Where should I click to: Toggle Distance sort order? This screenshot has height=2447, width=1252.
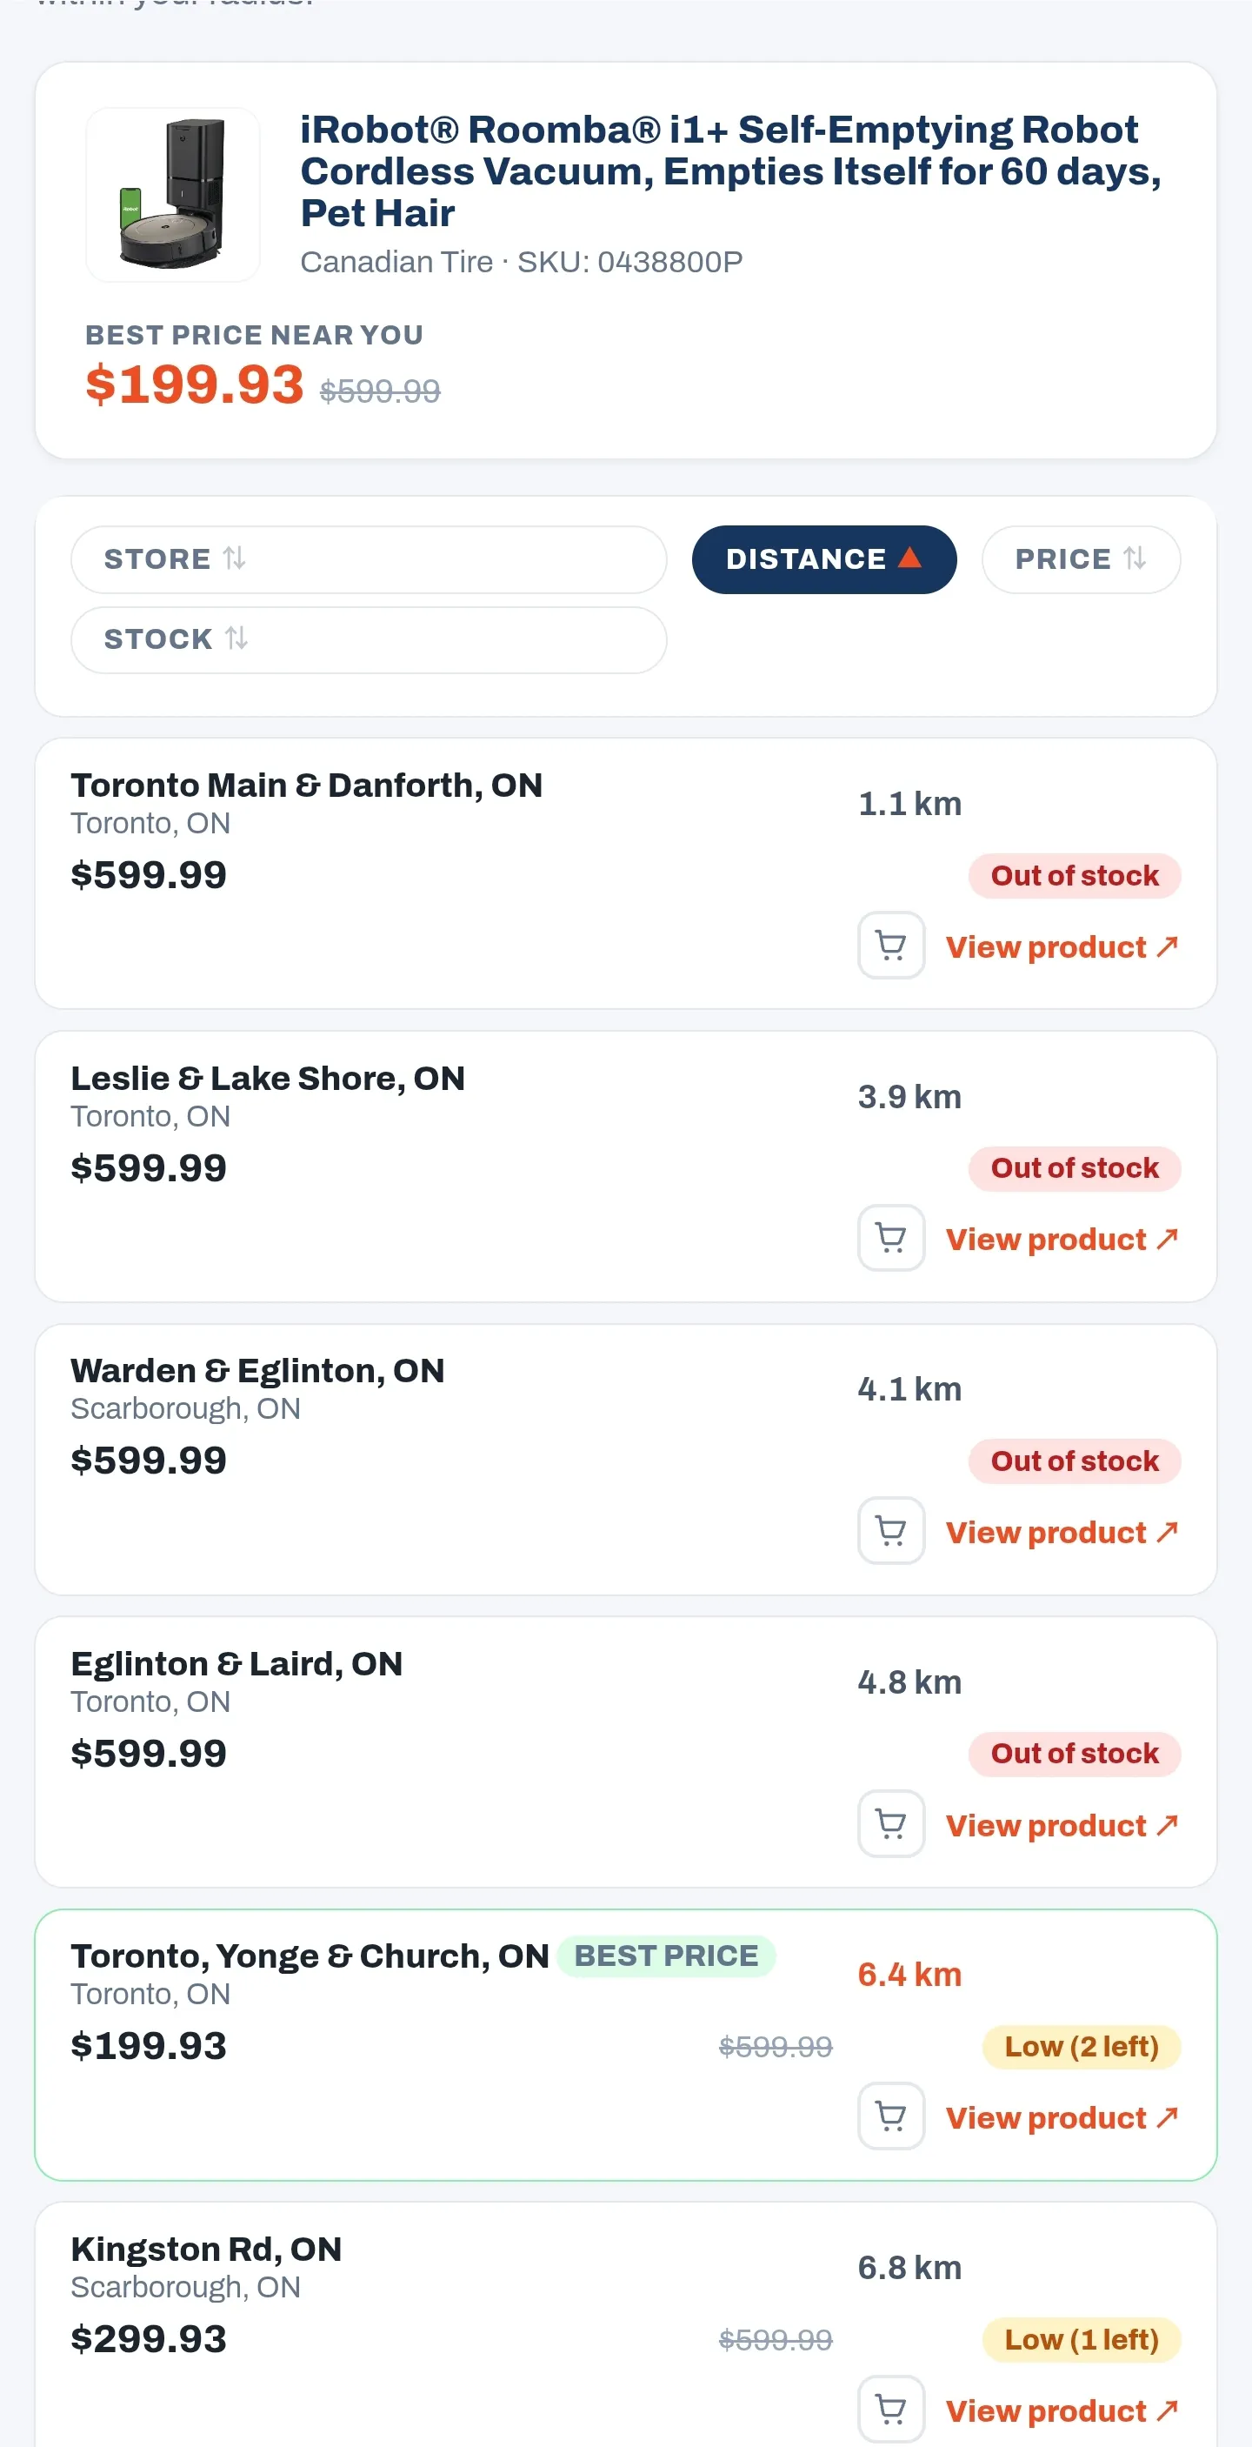point(824,559)
